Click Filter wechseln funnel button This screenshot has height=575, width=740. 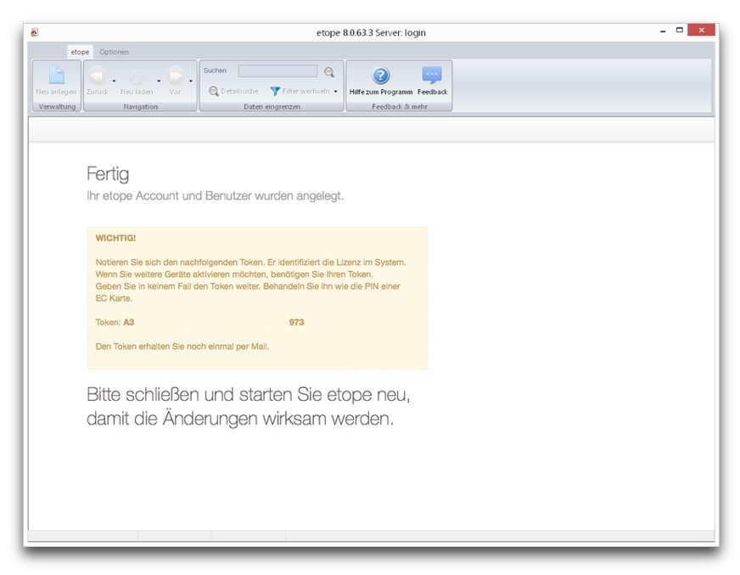pyautogui.click(x=300, y=91)
